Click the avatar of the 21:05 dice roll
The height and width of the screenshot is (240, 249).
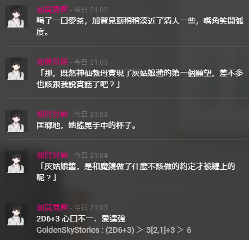click(x=16, y=214)
